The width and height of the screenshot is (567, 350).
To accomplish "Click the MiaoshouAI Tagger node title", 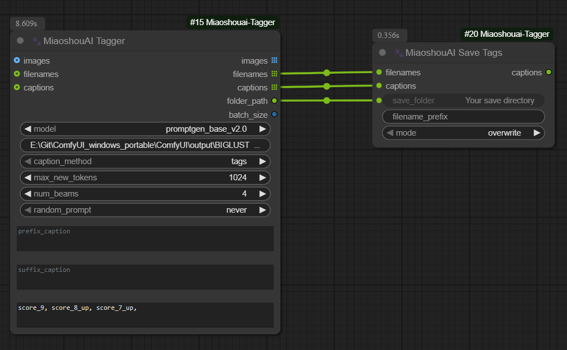I will (x=84, y=41).
